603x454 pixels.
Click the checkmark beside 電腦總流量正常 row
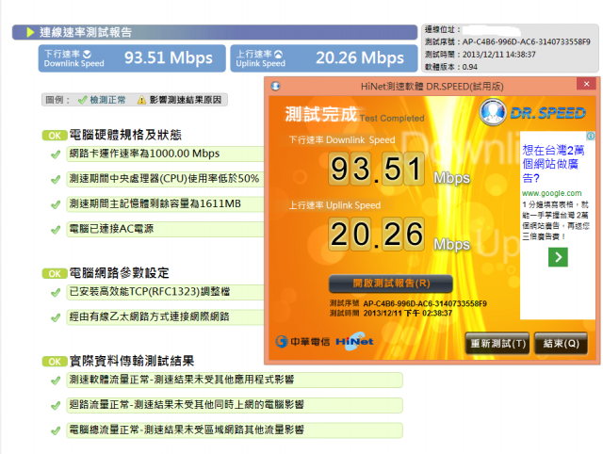click(x=56, y=430)
